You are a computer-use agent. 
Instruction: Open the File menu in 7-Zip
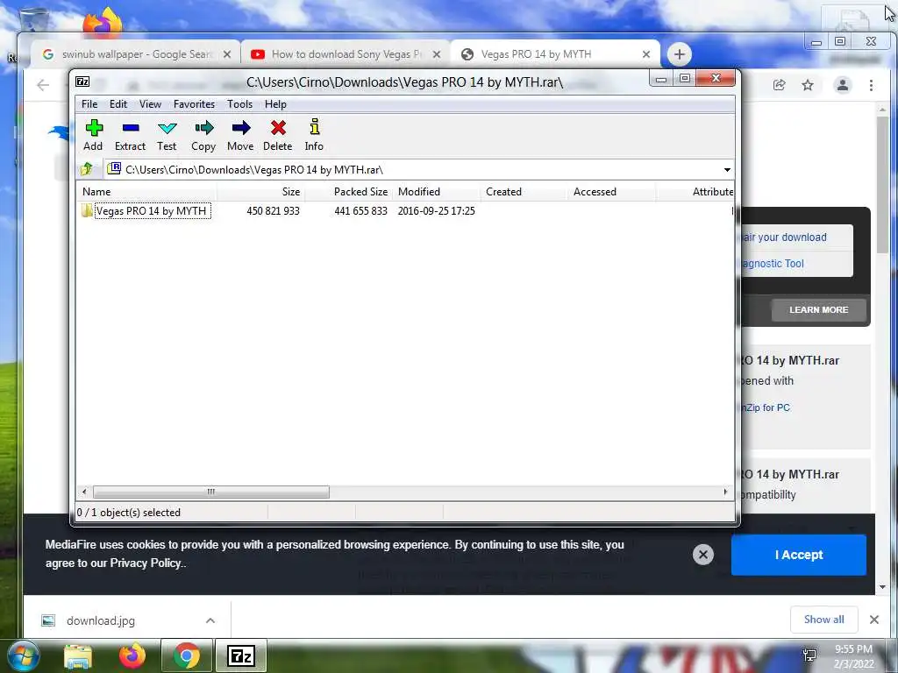coord(89,104)
